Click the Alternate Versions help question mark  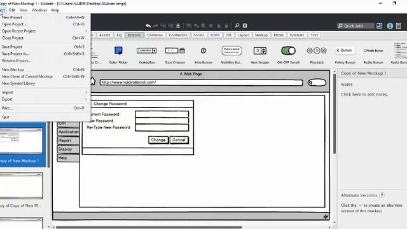382,195
